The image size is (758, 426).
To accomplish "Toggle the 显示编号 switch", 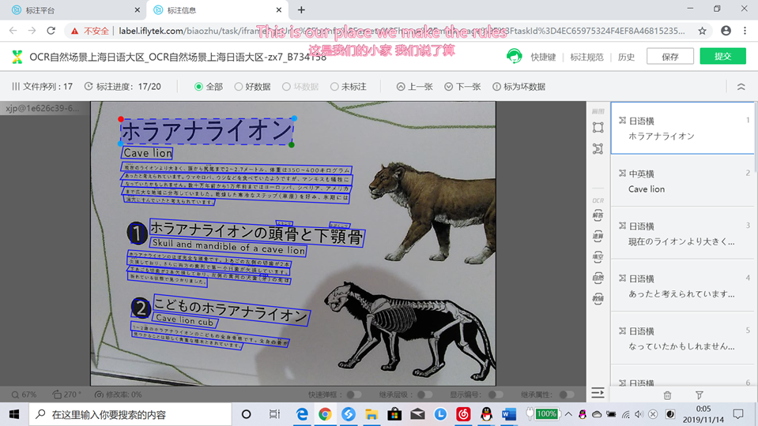I will click(495, 394).
